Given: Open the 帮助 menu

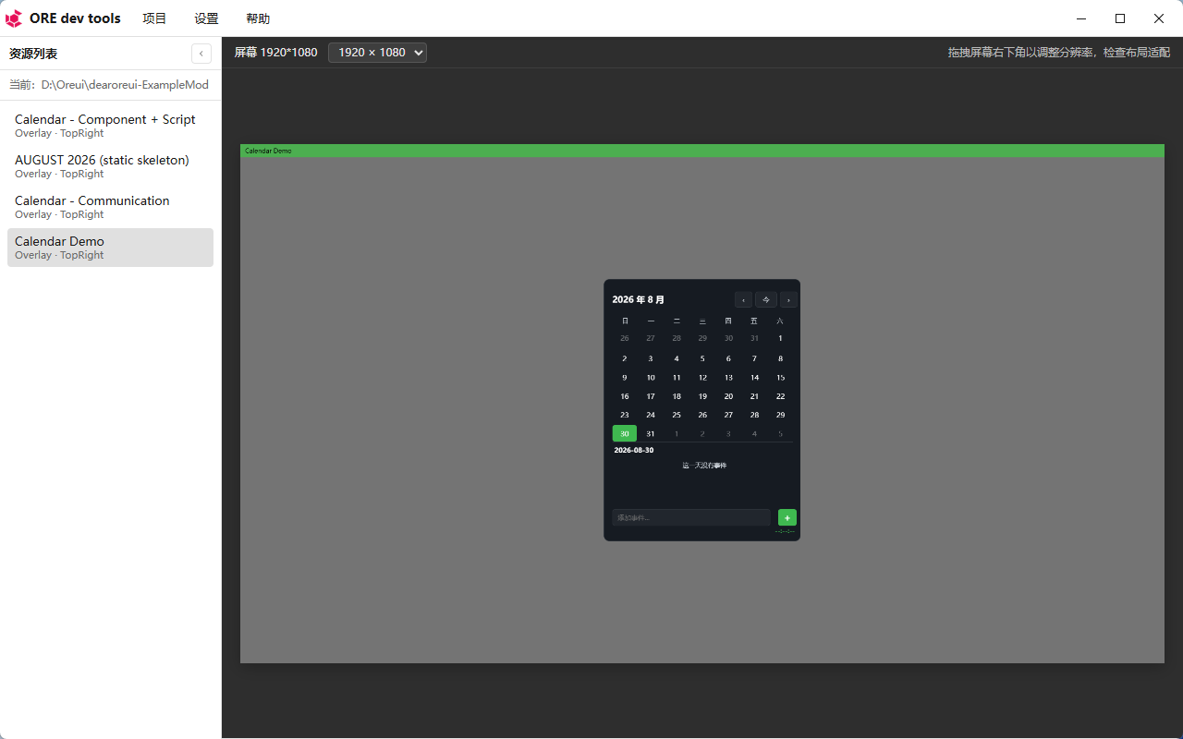Looking at the screenshot, I should (258, 18).
